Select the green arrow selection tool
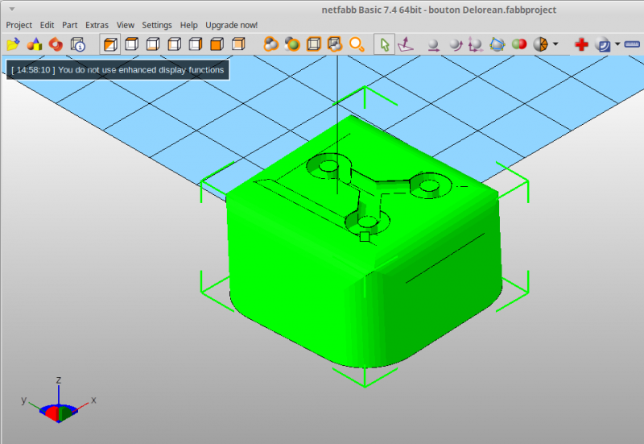Image resolution: width=644 pixels, height=444 pixels. coord(385,44)
